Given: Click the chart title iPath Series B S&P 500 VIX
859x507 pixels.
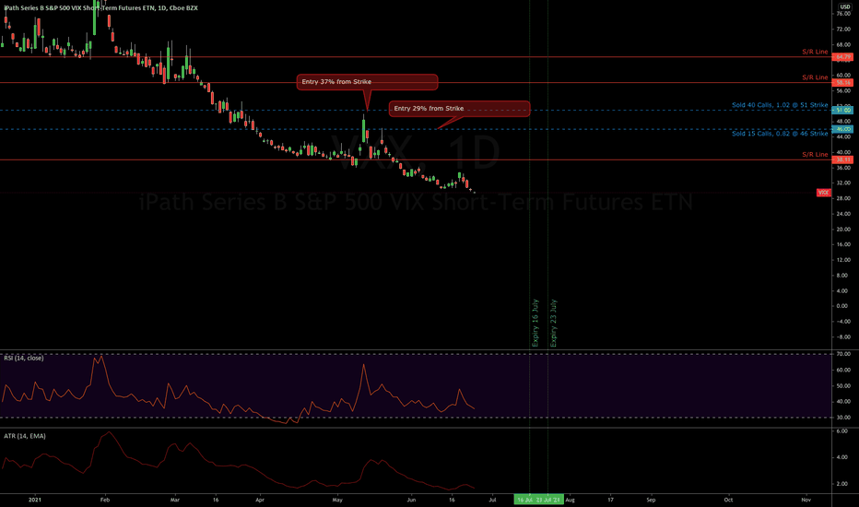Looking at the screenshot, I should click(100, 7).
